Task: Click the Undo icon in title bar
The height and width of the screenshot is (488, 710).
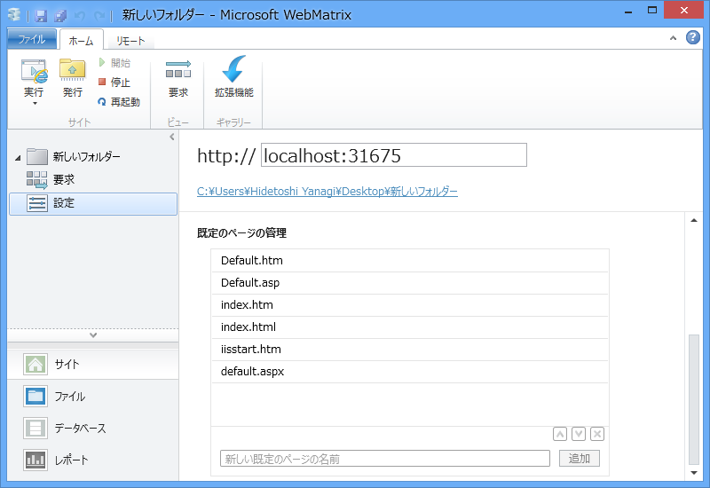Action: coord(80,16)
